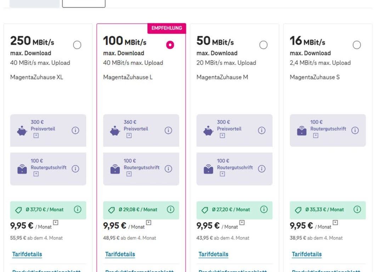Click the text 48,95 € ab dem 4. Monat

130,238
